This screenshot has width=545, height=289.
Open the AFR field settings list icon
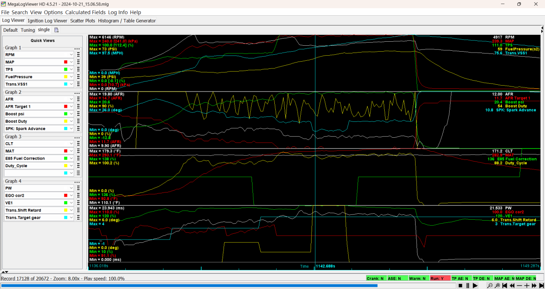78,99
